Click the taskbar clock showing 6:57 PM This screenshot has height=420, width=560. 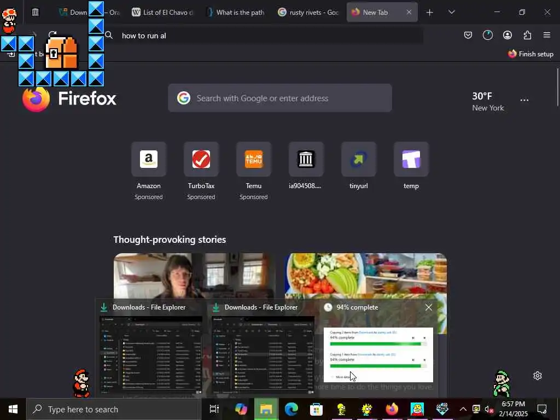point(513,409)
